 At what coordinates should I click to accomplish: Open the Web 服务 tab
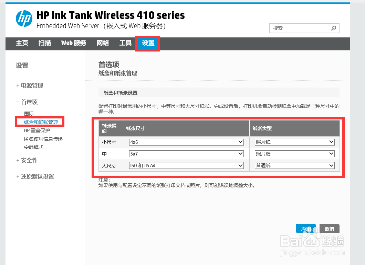(74, 43)
